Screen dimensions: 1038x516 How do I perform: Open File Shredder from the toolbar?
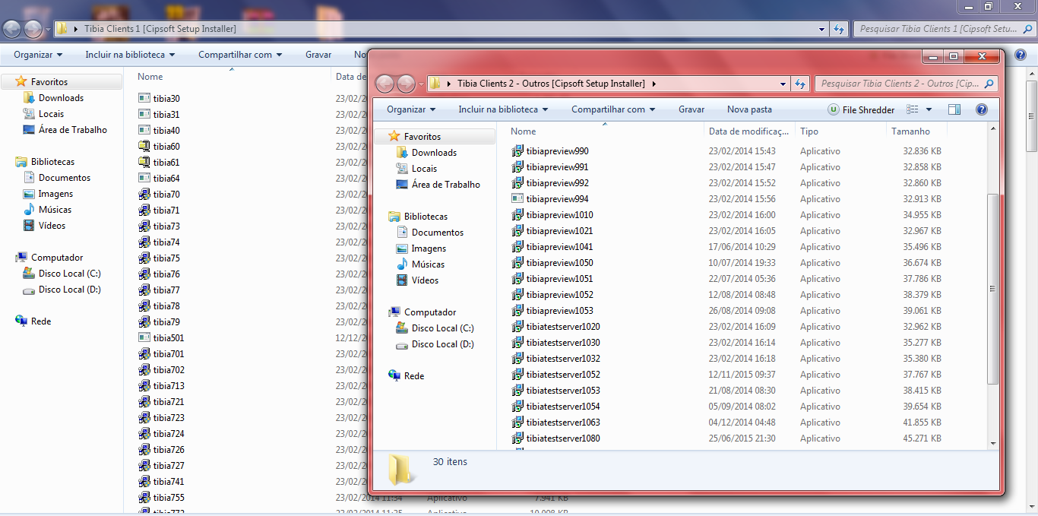[x=861, y=109]
